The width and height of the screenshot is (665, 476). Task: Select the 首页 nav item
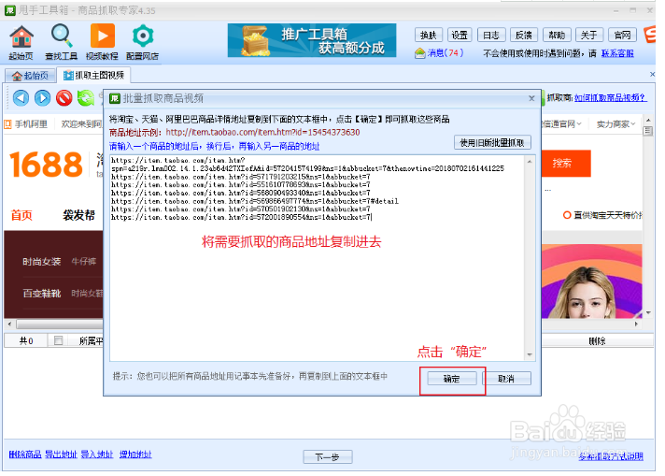click(21, 215)
